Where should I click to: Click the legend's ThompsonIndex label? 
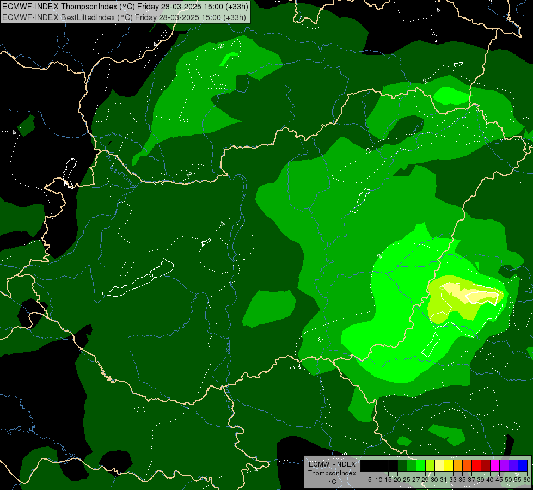332,473
